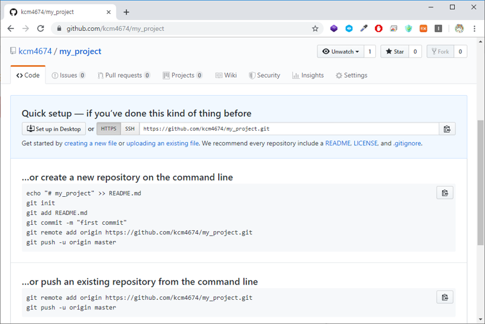Click the fork count 0
The width and height of the screenshot is (485, 324).
point(460,51)
